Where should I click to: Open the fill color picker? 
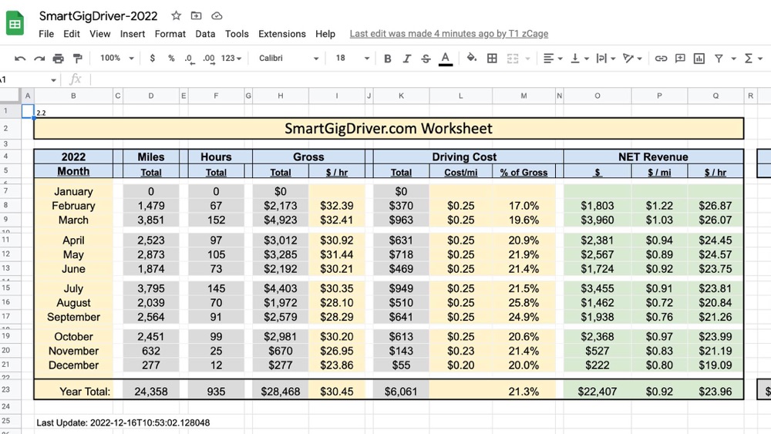(x=472, y=58)
